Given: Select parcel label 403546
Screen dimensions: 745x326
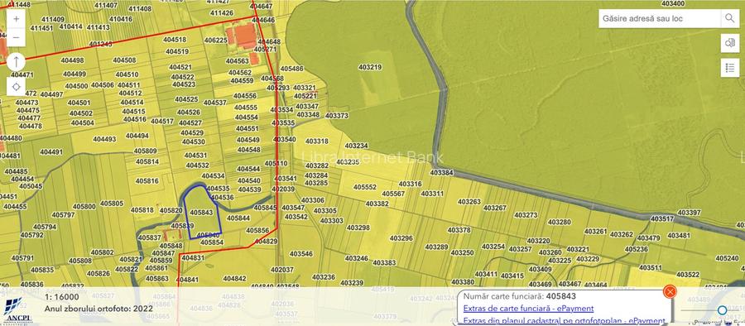Looking at the screenshot, I should (x=301, y=254).
